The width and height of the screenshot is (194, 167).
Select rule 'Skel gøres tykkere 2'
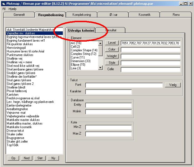(x=34, y=84)
